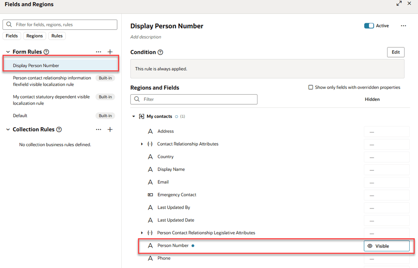
Task: Click the My contacts region icon
Action: click(142, 116)
